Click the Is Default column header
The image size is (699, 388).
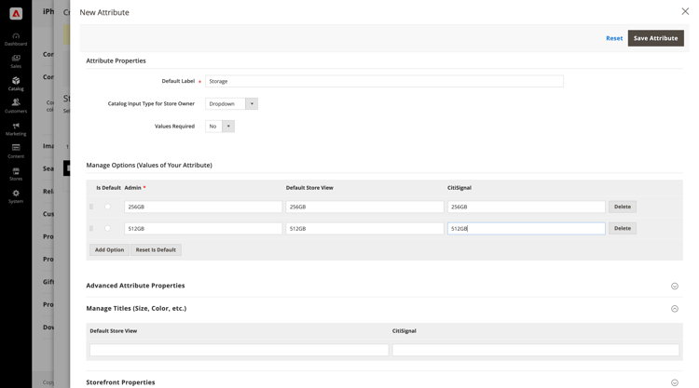[108, 188]
